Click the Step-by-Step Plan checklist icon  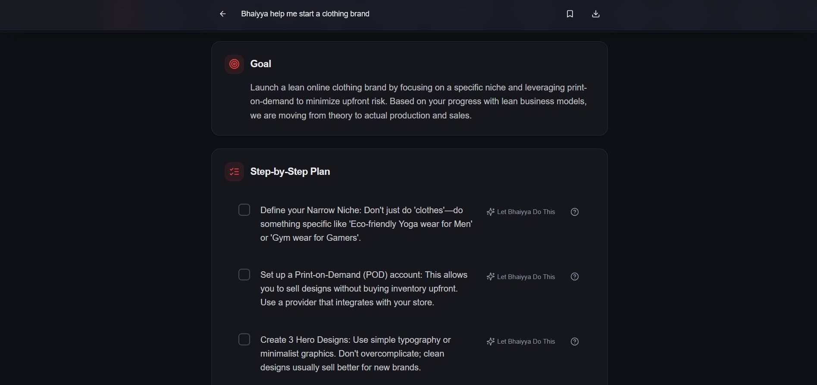coord(234,172)
